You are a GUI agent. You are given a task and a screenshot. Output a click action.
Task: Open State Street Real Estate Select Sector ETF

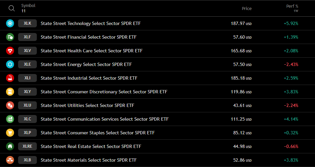[91, 146]
